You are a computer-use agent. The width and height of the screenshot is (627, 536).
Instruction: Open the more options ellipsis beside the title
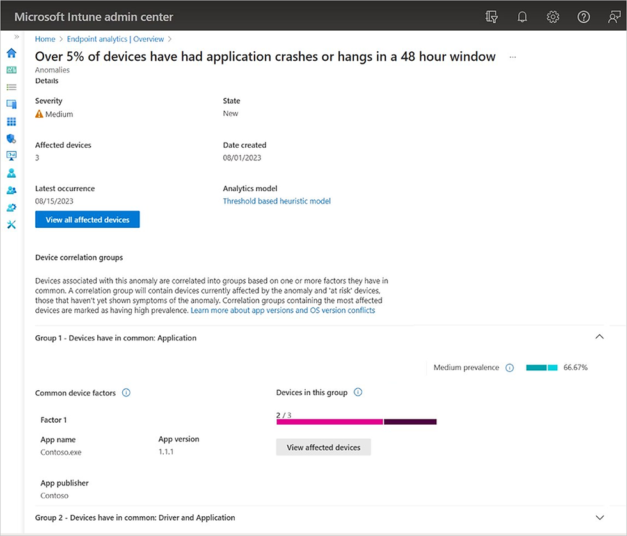click(512, 57)
